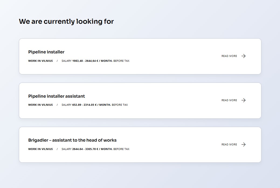Select the Pipeline installer assistant title
280x188 pixels.
56,96
